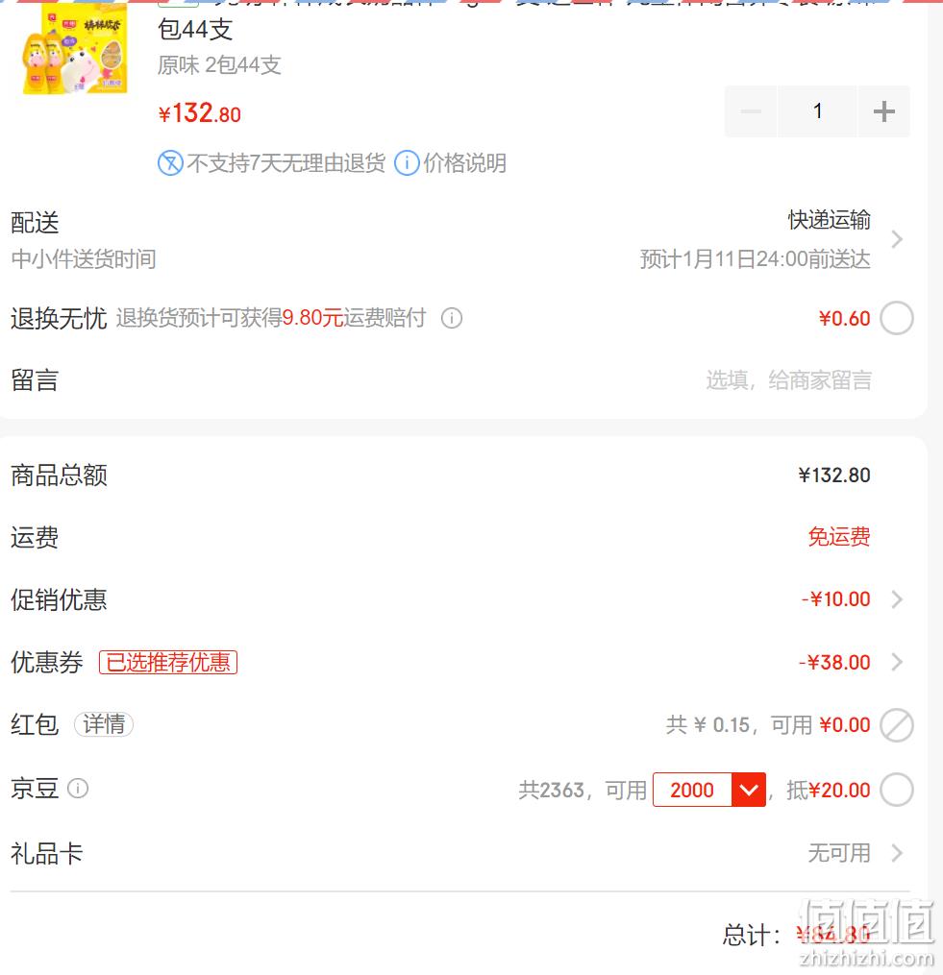Expand the 优惠券 coupon chevron
Image resolution: width=943 pixels, height=975 pixels.
[x=897, y=662]
